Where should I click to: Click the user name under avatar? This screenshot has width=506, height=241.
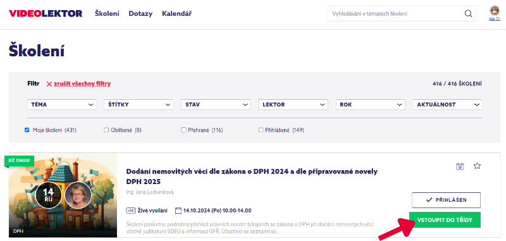tap(495, 19)
